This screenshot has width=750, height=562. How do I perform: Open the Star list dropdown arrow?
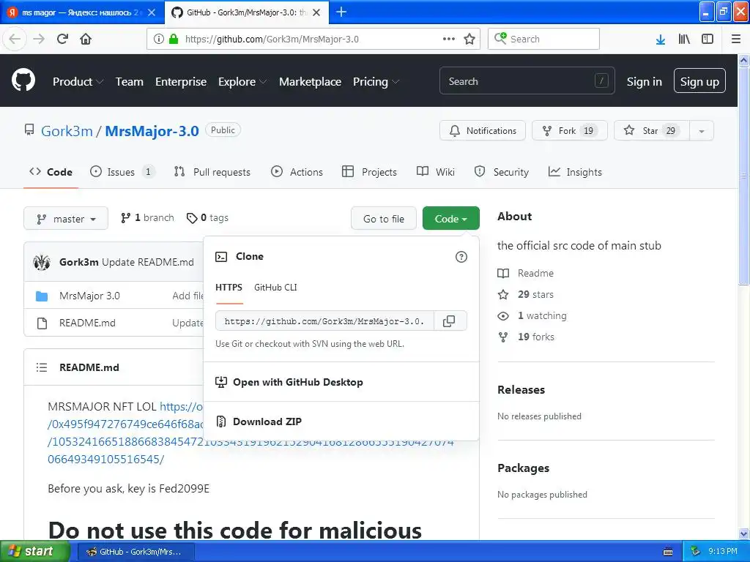click(x=701, y=131)
